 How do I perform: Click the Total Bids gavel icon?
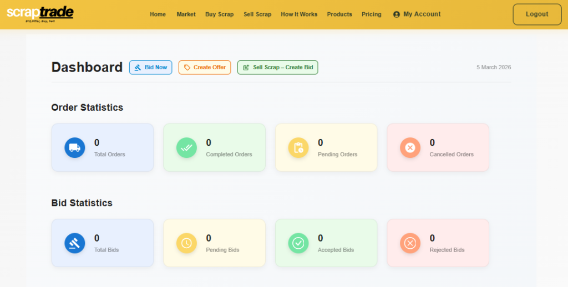75,243
